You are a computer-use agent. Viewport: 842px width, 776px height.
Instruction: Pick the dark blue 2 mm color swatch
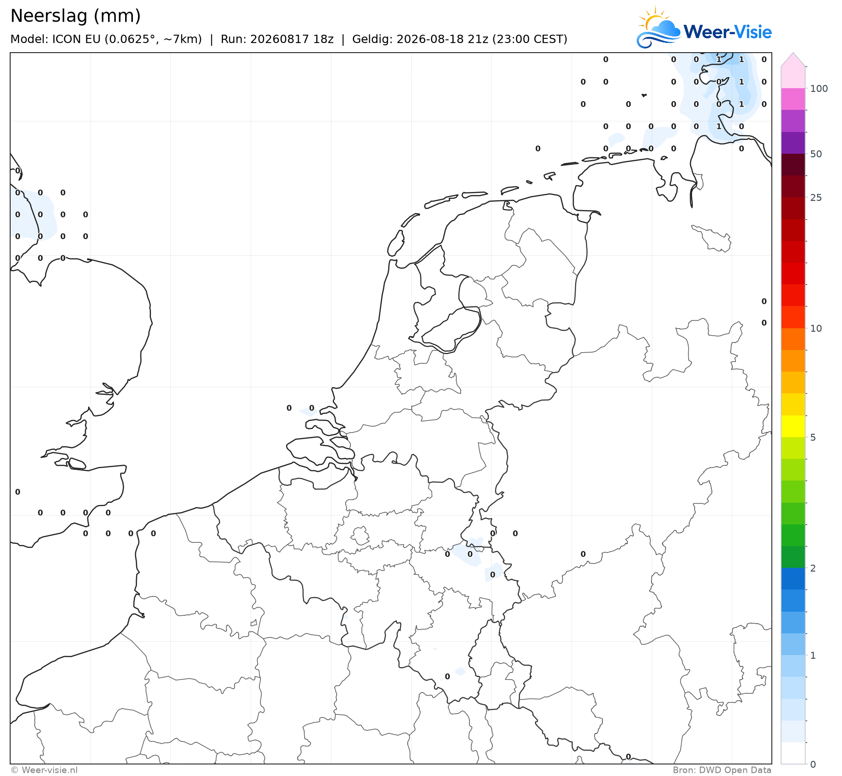[x=793, y=578]
